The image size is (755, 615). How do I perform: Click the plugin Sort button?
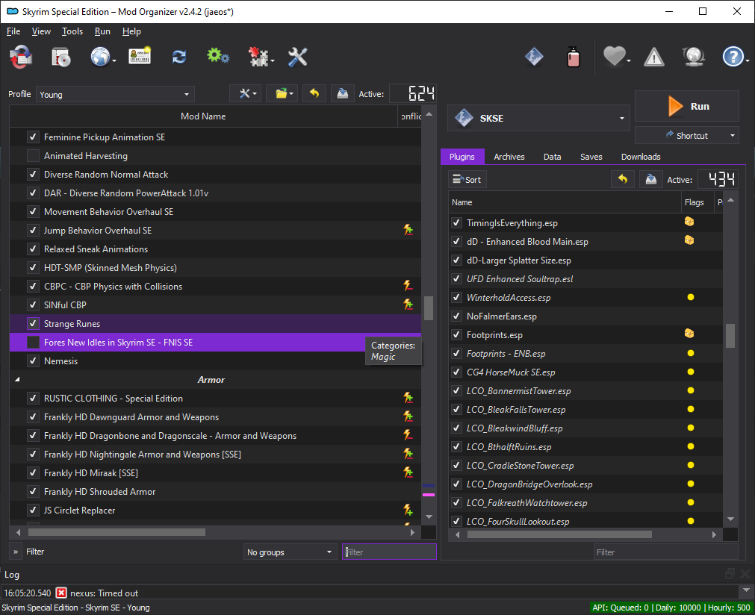467,179
